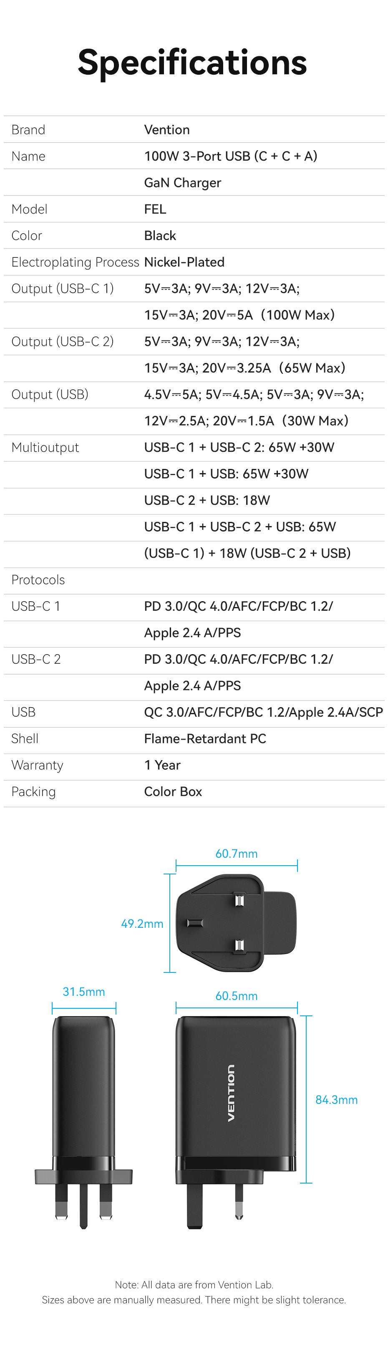Select the Model FEL row
Image resolution: width=388 pixels, height=1350 pixels.
(194, 209)
